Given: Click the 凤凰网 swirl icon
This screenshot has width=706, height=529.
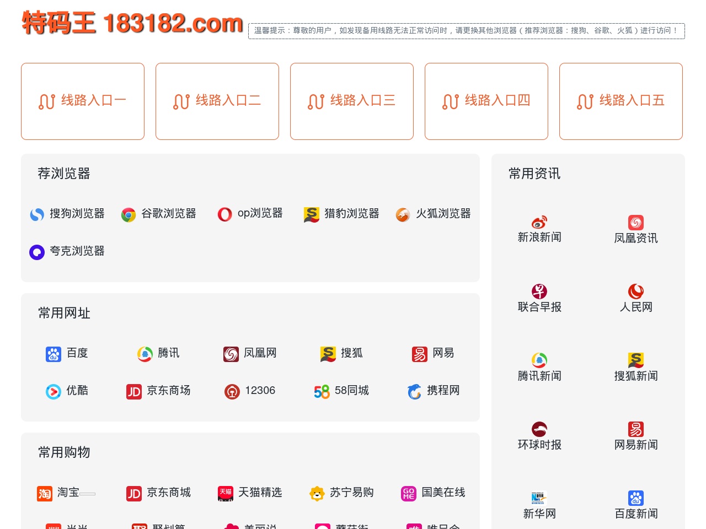Looking at the screenshot, I should pos(231,354).
